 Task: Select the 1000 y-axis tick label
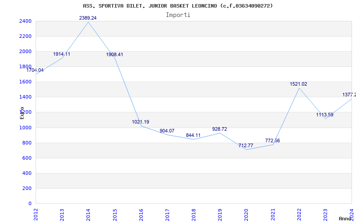(x=25, y=128)
